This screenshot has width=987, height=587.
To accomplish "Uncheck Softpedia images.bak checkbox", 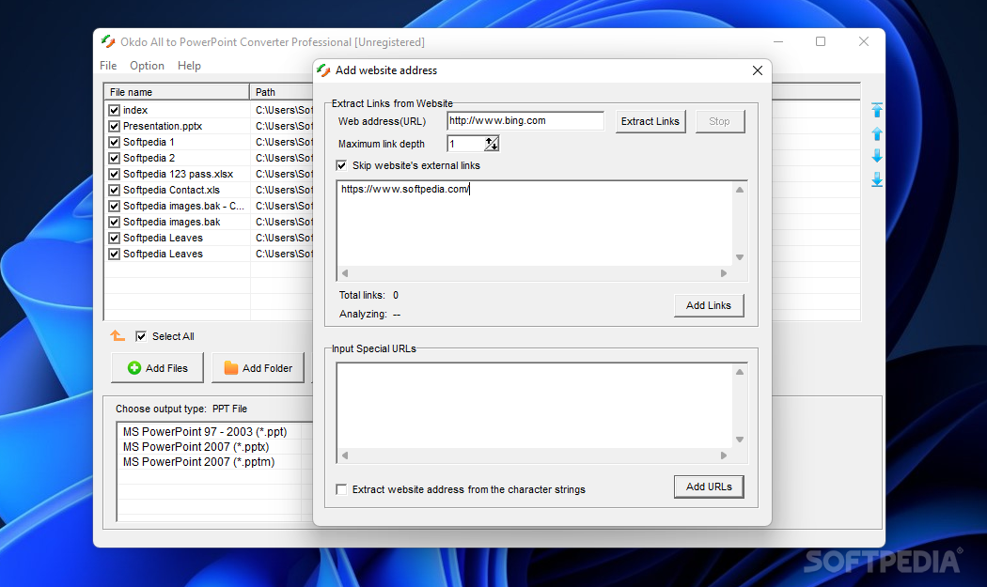I will (x=114, y=222).
